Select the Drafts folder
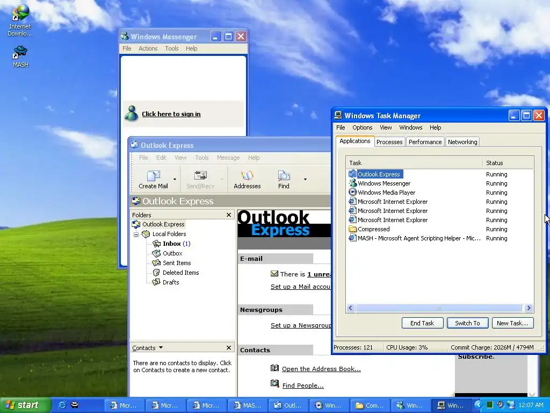Screen dimensions: 550x413 pos(165,282)
